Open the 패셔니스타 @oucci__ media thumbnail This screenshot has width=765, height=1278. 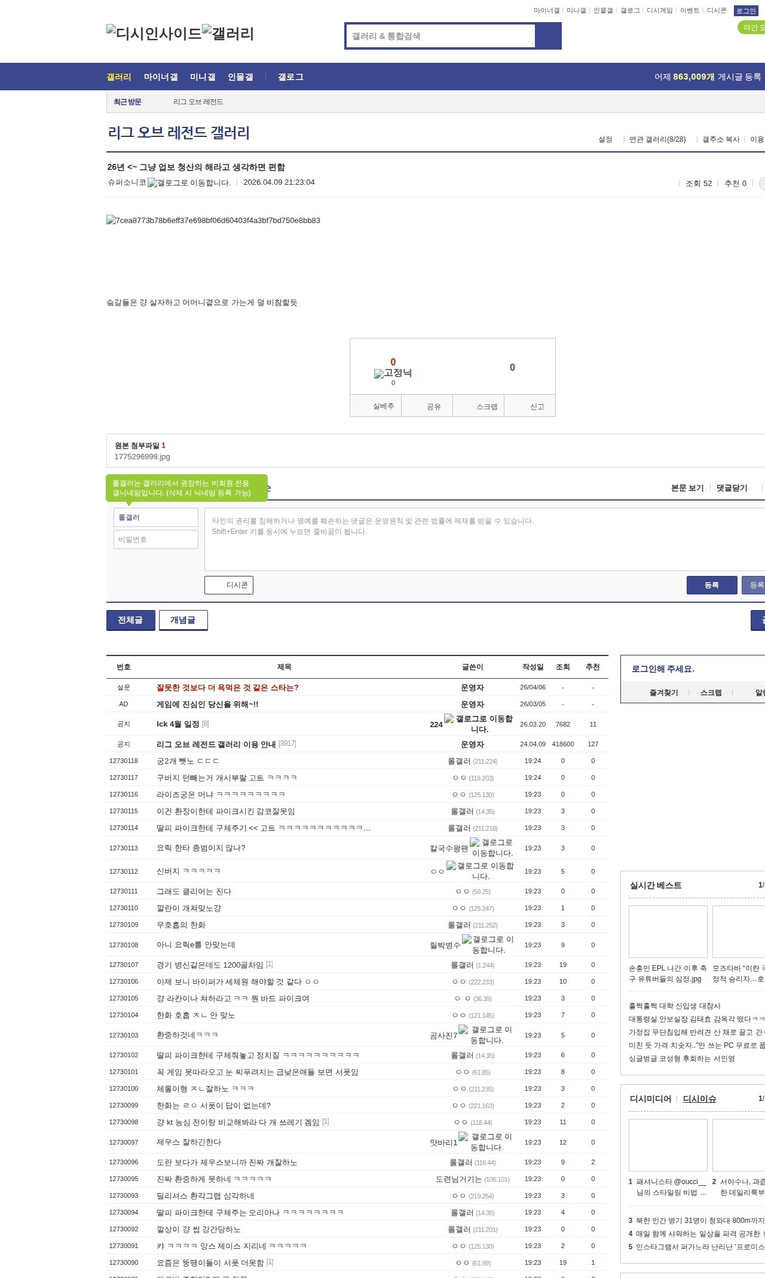tap(668, 1145)
